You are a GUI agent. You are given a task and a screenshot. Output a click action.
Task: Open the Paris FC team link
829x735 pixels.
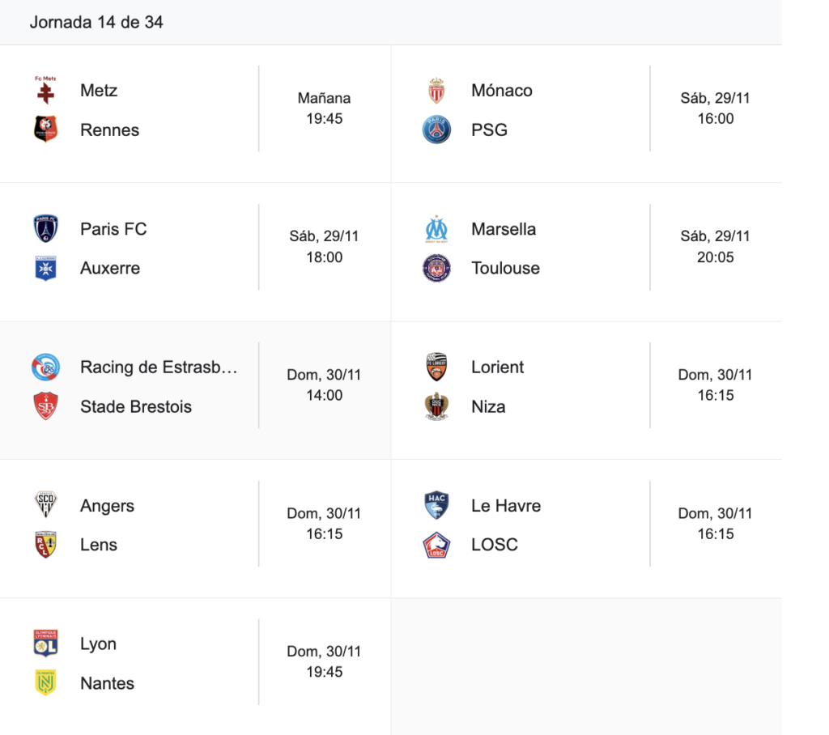click(113, 229)
